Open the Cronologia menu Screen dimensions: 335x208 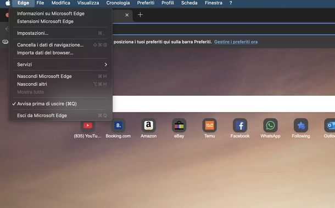[x=118, y=3]
